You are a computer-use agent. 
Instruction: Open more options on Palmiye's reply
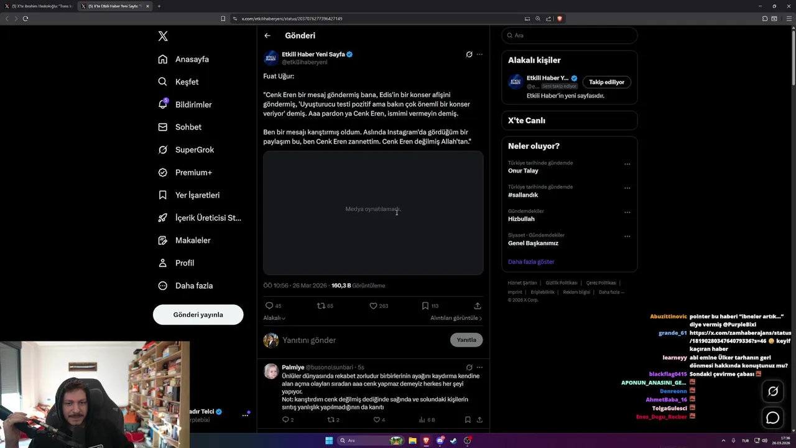pyautogui.click(x=479, y=367)
